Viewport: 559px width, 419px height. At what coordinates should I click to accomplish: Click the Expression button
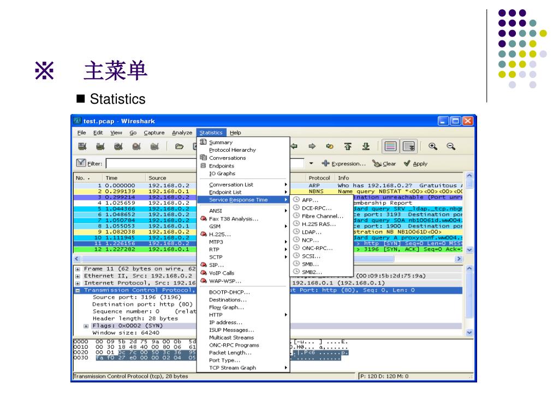tap(344, 164)
